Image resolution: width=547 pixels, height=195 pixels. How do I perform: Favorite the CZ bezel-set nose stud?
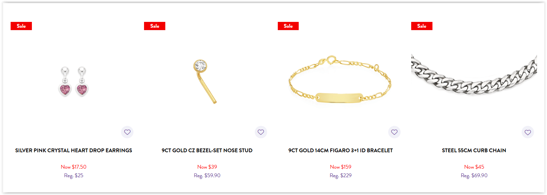261,132
